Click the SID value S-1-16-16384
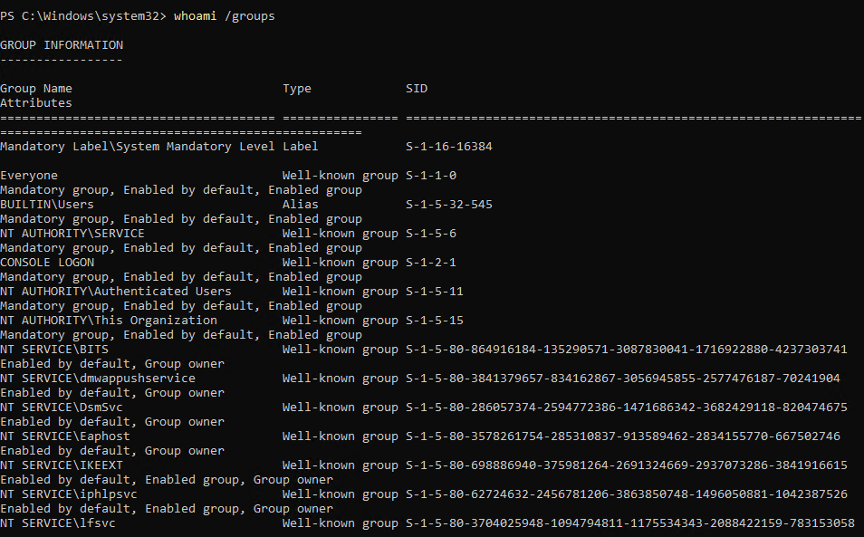This screenshot has height=537, width=864. [449, 147]
